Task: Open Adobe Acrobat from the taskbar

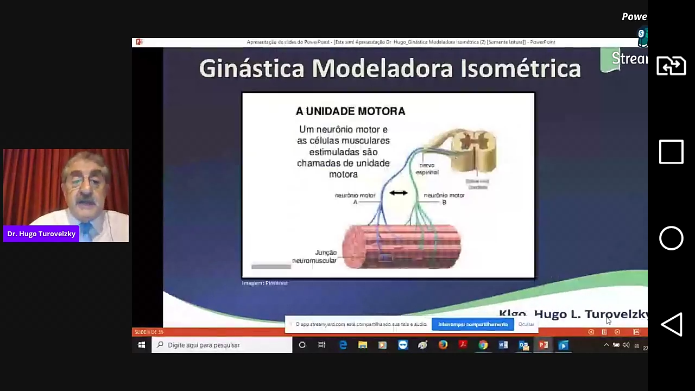Action: pyautogui.click(x=463, y=345)
